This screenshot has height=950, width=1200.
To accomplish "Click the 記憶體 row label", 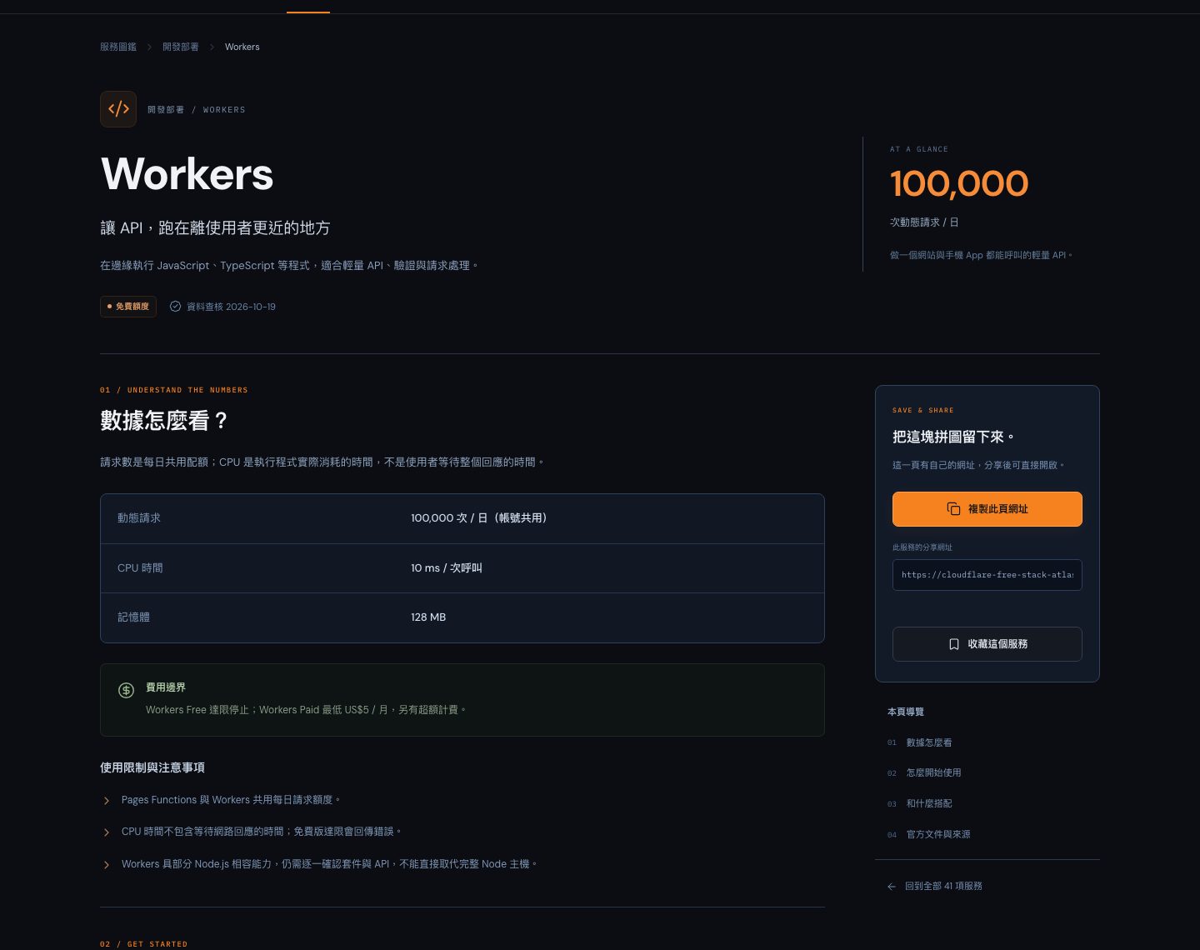I will 133,617.
